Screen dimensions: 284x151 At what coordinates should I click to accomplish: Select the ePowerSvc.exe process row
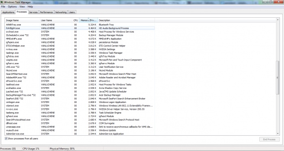click(x=80, y=81)
